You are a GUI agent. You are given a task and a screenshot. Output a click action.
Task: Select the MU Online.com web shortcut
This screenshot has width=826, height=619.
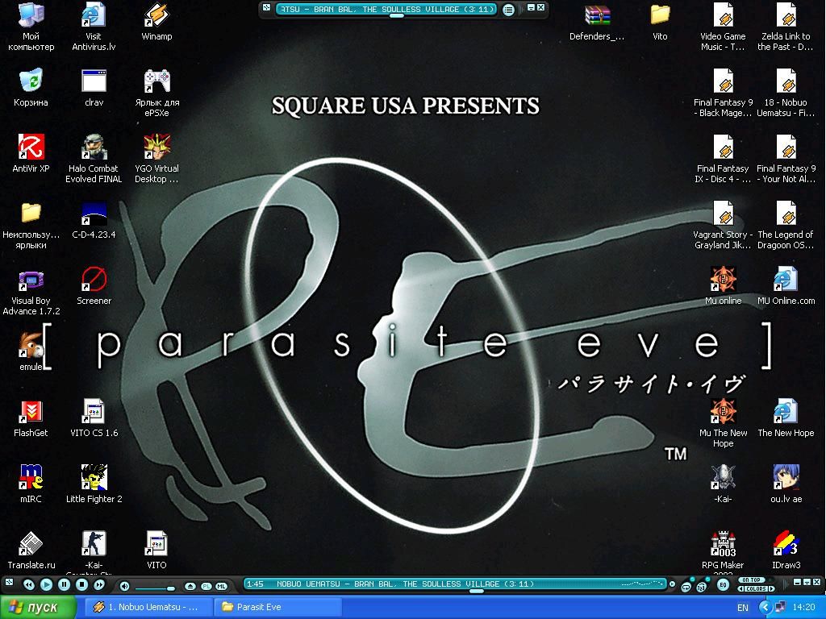(x=786, y=286)
